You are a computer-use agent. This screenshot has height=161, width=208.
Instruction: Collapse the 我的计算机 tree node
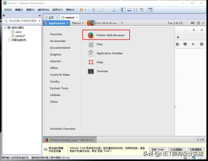5,28
